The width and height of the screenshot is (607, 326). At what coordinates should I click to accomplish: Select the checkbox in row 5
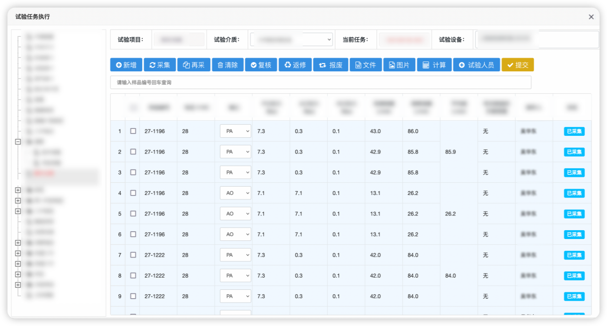(133, 214)
